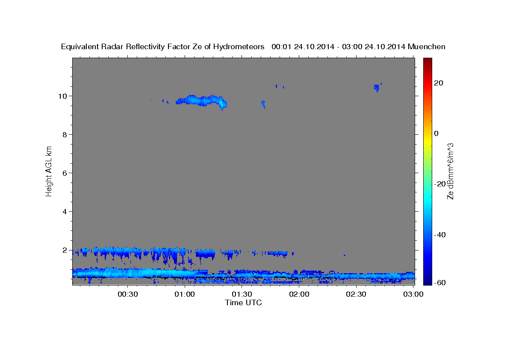Viewport: 513px width, 342px height.
Task: Click the '00:30' time tick label
Action: coord(127,294)
